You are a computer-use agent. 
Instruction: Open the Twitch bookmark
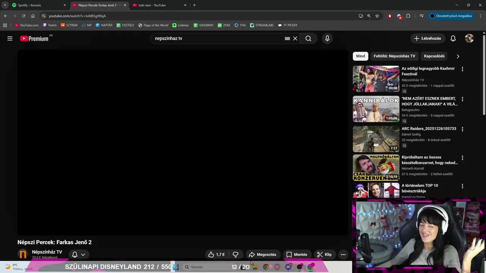tap(50, 25)
